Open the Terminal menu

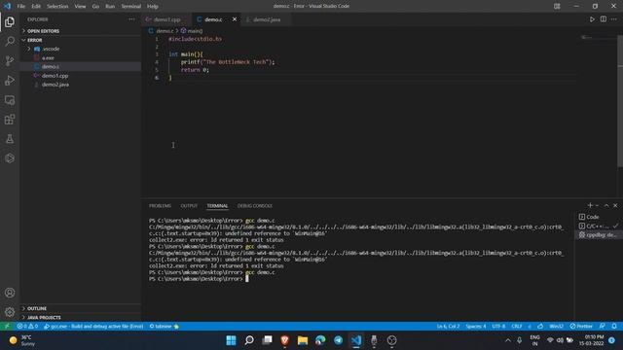pyautogui.click(x=131, y=7)
